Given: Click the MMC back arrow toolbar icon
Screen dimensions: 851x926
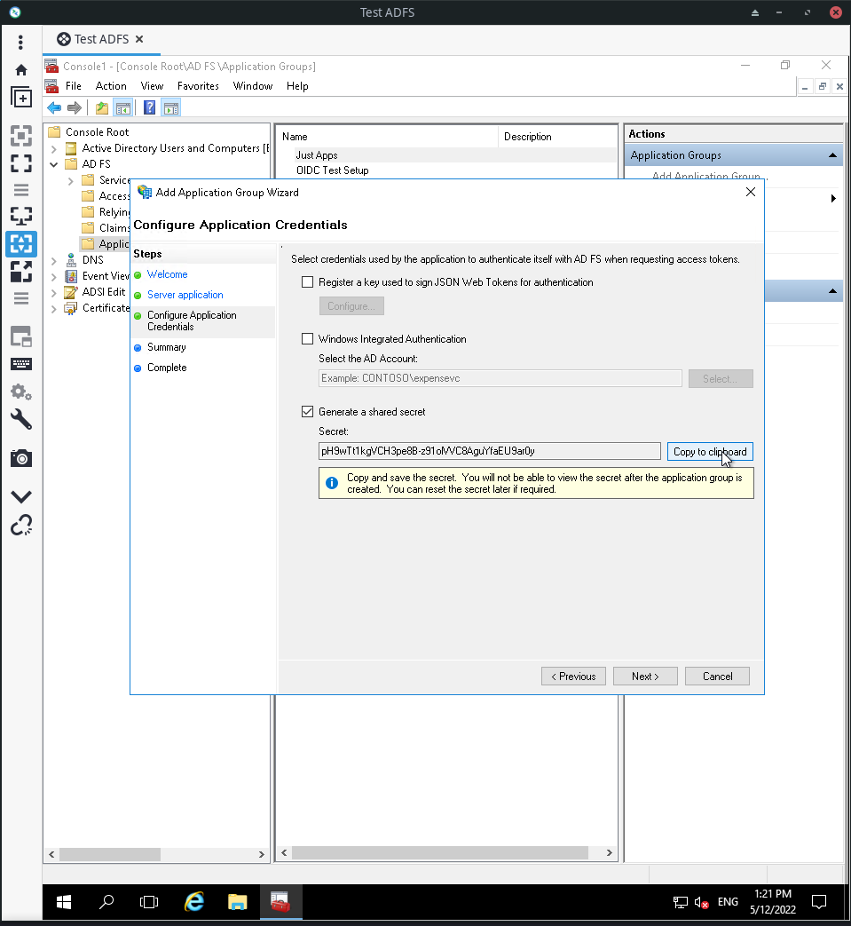Looking at the screenshot, I should click(54, 107).
